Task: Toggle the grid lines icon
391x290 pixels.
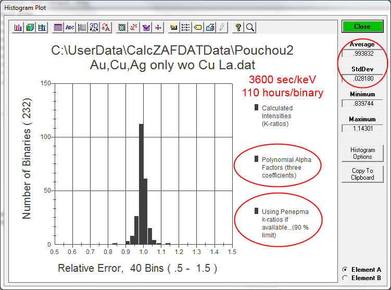Action: pyautogui.click(x=82, y=28)
